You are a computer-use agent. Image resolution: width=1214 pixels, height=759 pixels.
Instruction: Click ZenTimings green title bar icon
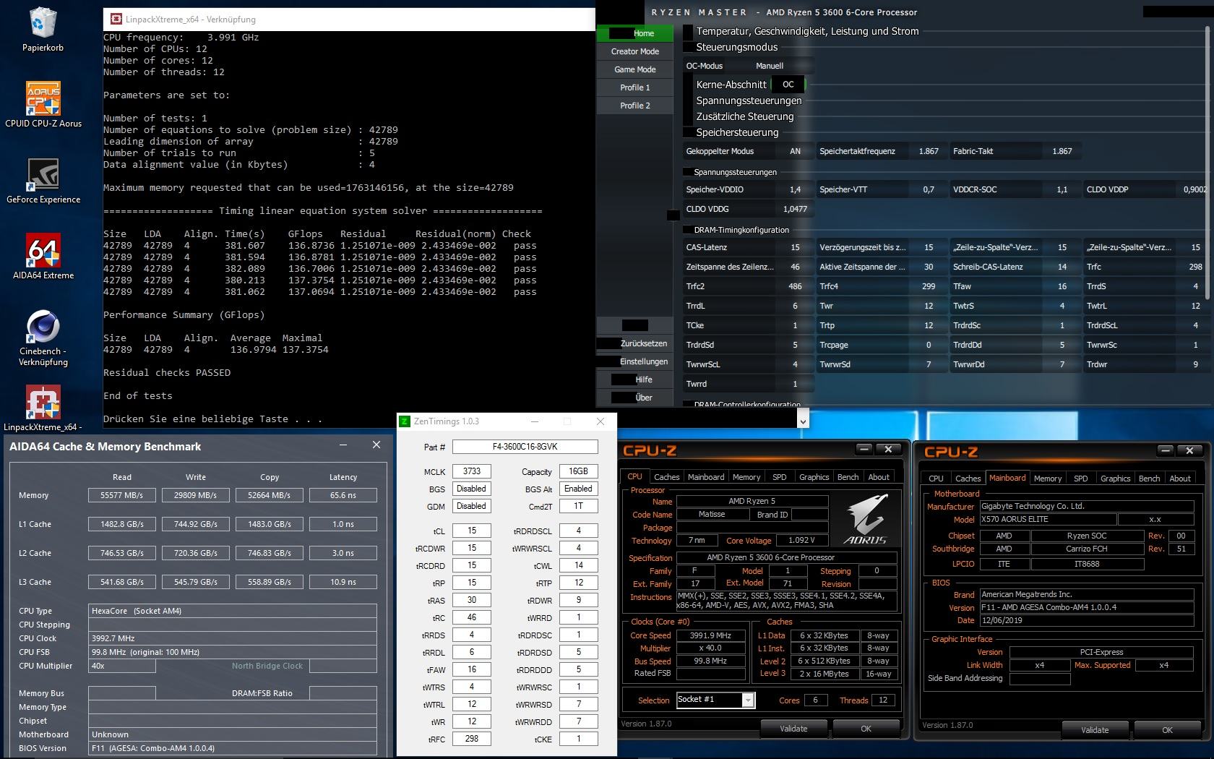[405, 421]
